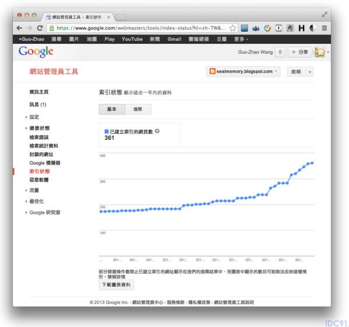Expand the Google 研究室 sidebar section
Image resolution: width=349 pixels, height=327 pixels.
(x=26, y=212)
